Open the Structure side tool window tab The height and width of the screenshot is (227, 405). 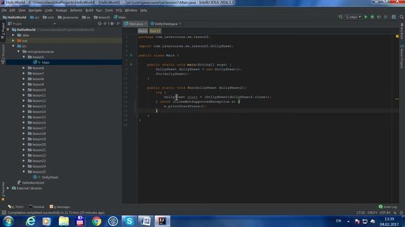(x=3, y=54)
